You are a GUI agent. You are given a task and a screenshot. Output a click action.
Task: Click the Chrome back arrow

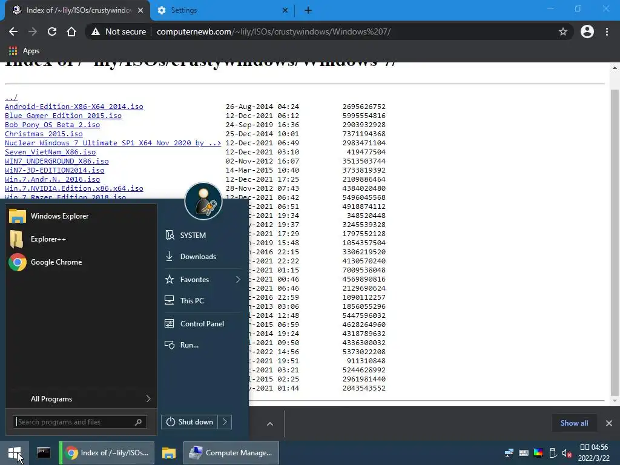click(x=13, y=31)
